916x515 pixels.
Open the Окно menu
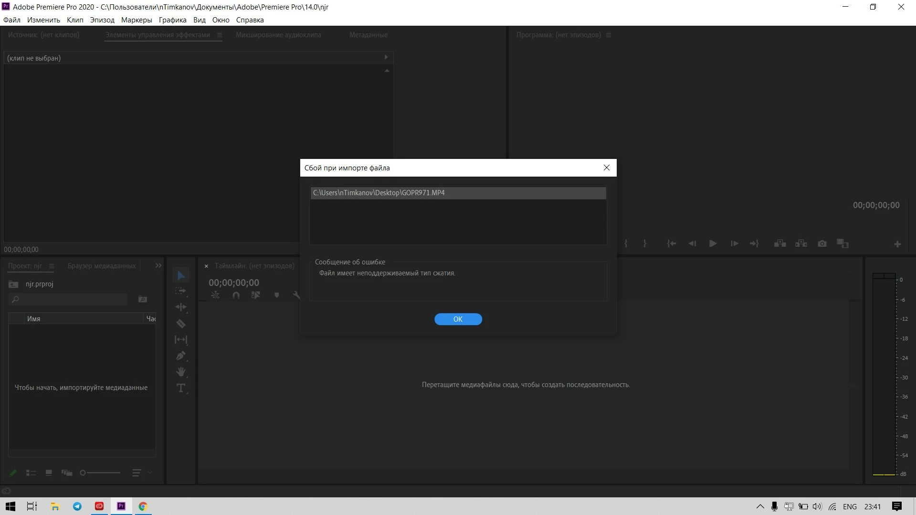click(x=221, y=20)
